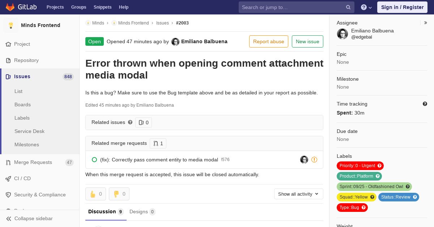Open Snippets in the top bar

(x=103, y=7)
